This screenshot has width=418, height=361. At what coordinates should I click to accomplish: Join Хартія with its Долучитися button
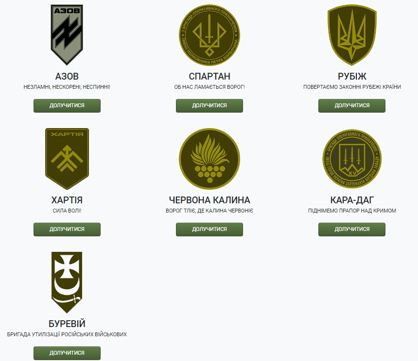(67, 230)
